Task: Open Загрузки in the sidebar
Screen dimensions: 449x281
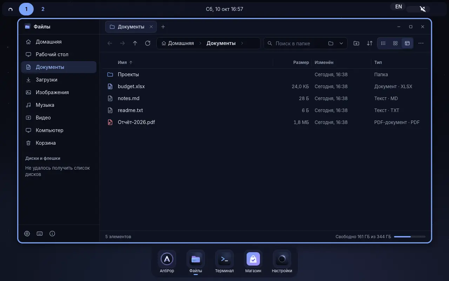Action: tap(59, 80)
